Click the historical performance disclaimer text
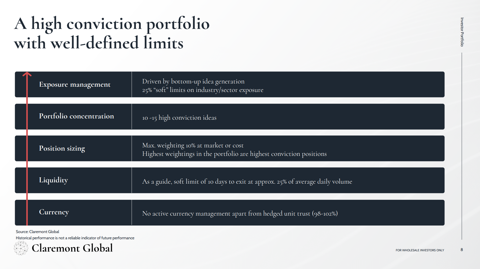Image resolution: width=480 pixels, height=269 pixels. [75, 238]
